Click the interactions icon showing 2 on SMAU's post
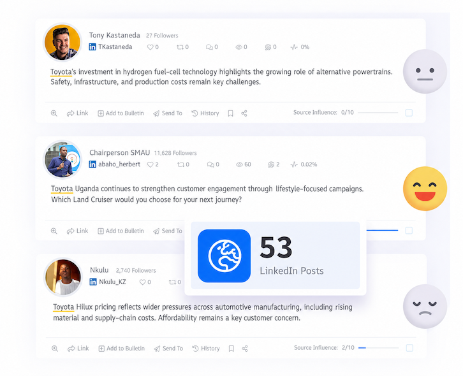 271,164
